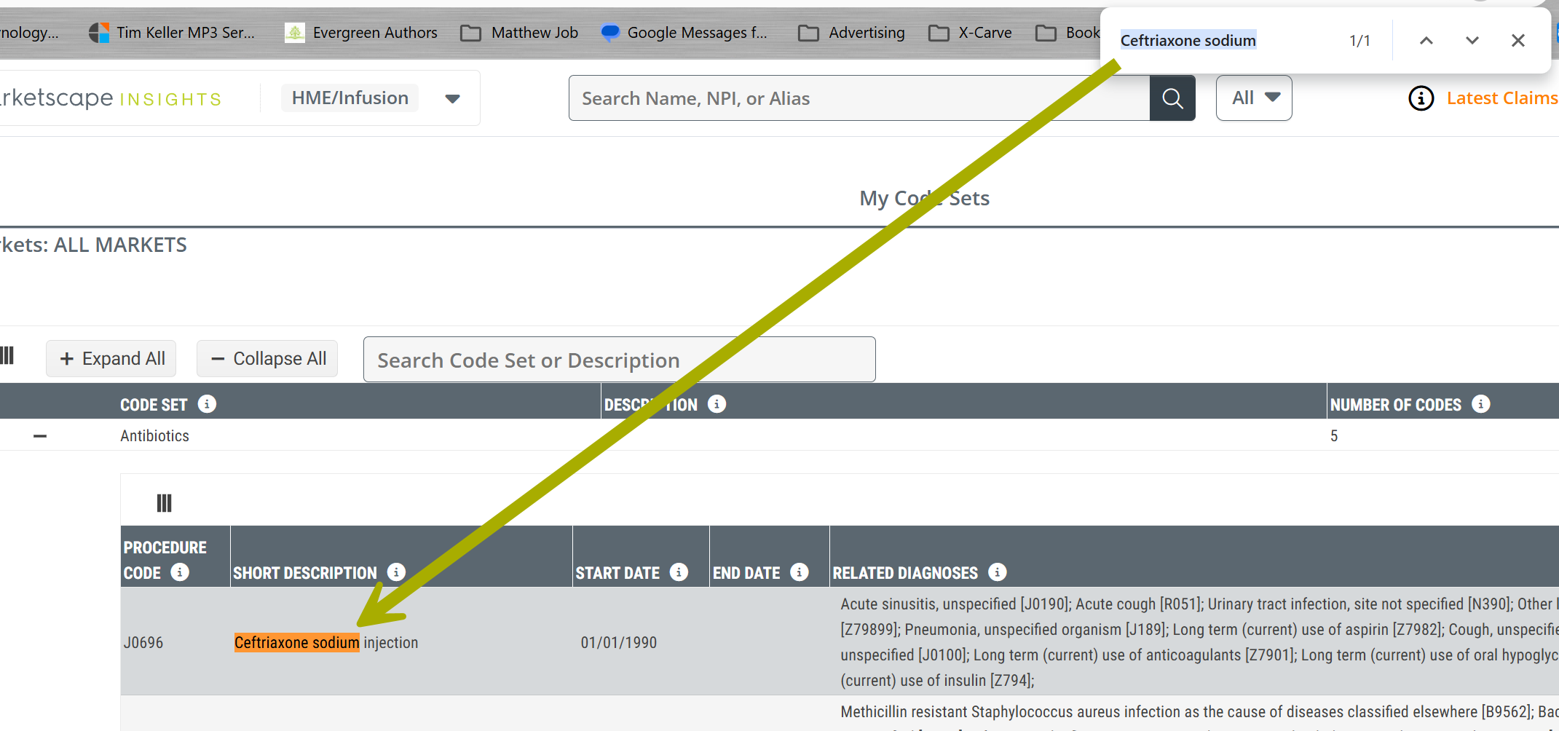Open the Matthew Job bookmark folder
This screenshot has width=1559, height=731.
[x=519, y=33]
